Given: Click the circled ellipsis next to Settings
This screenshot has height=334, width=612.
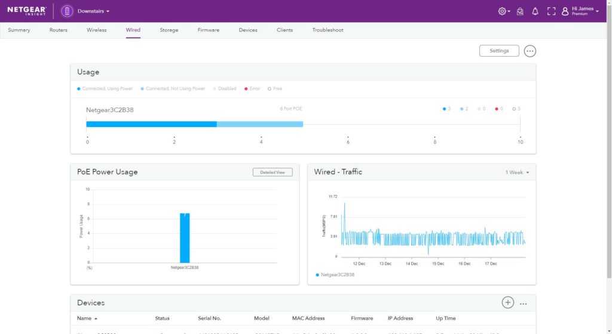Looking at the screenshot, I should pyautogui.click(x=530, y=51).
